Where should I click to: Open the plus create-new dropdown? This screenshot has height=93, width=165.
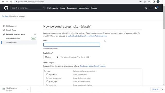click(151, 8)
